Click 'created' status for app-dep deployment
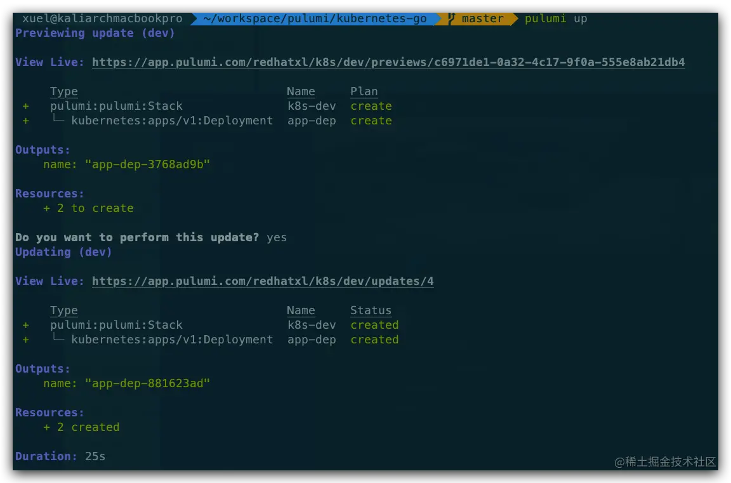Screen dimensions: 731x483 tap(374, 340)
